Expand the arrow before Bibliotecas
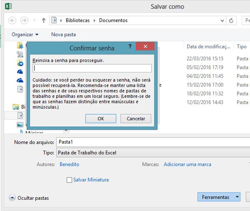This screenshot has height=211, width=250. tap(61, 20)
